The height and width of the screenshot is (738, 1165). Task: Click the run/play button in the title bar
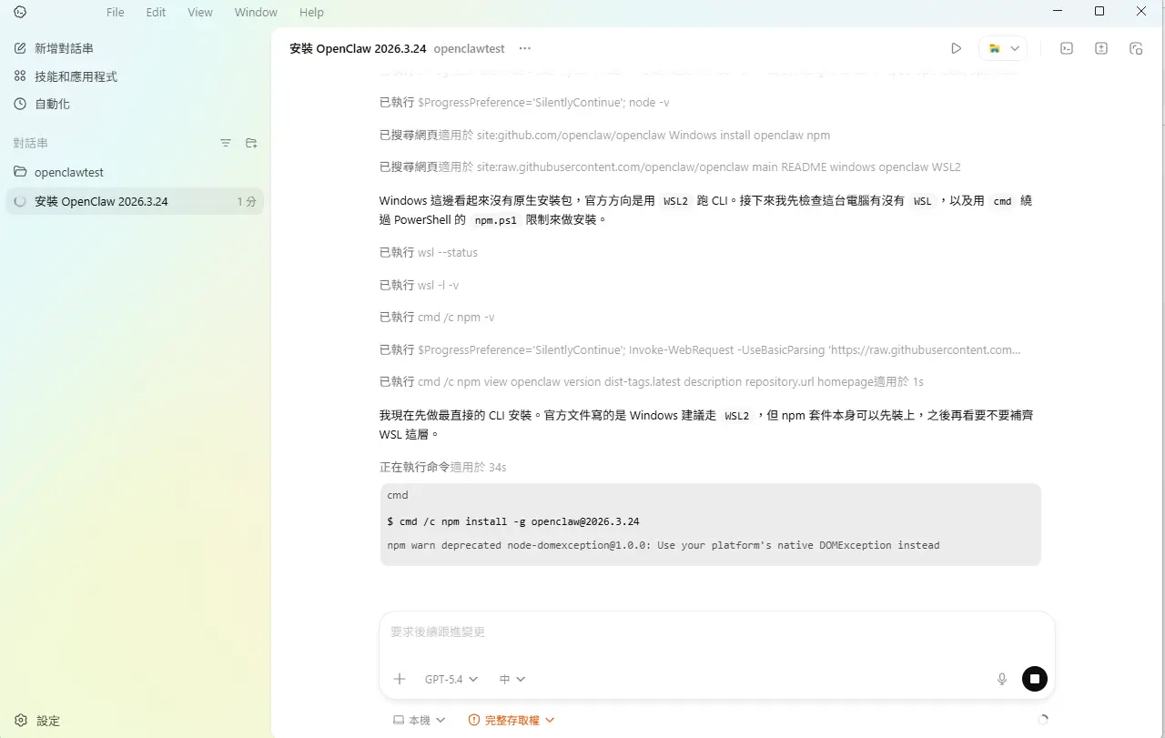pyautogui.click(x=957, y=47)
